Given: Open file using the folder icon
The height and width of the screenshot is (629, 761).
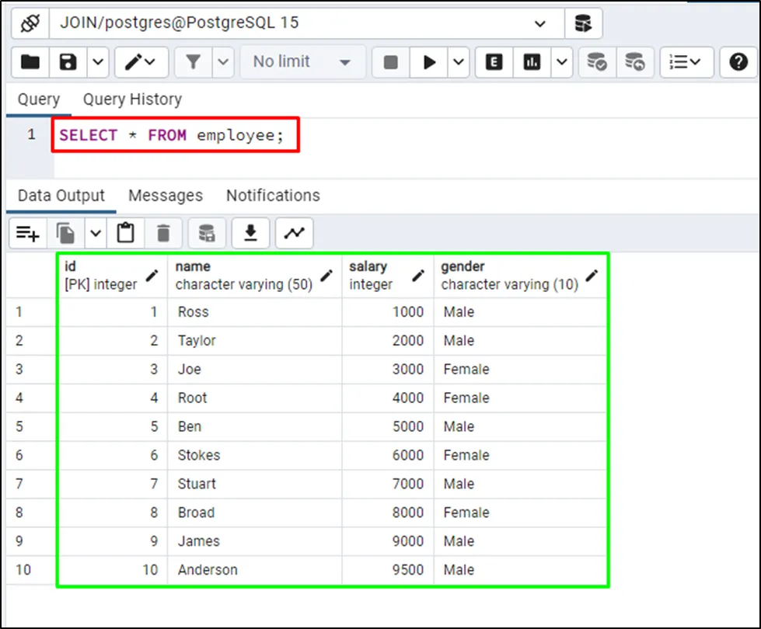Looking at the screenshot, I should pyautogui.click(x=30, y=63).
